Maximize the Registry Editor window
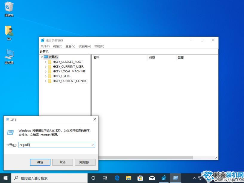244x183 pixels. (202, 40)
